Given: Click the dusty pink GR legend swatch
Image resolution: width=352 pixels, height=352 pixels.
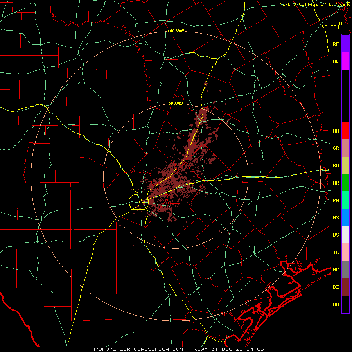Looking at the screenshot, I should 345,148.
